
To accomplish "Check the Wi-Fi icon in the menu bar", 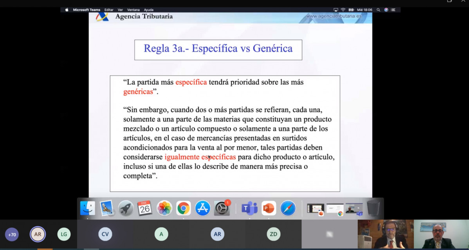I will point(343,9).
